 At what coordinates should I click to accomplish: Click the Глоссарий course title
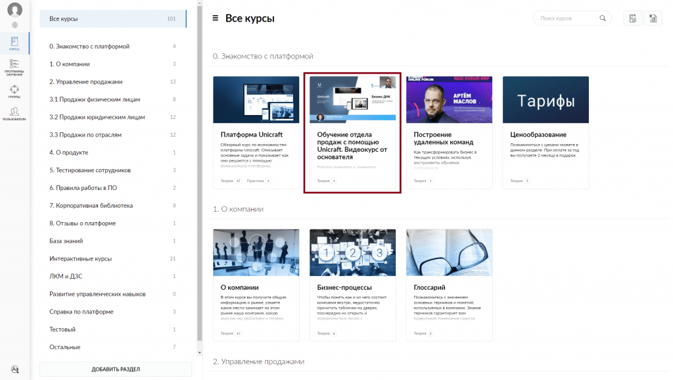click(x=429, y=287)
